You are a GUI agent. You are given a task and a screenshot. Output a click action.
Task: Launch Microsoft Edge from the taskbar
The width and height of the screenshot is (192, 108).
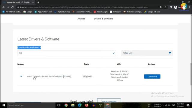click(80, 105)
